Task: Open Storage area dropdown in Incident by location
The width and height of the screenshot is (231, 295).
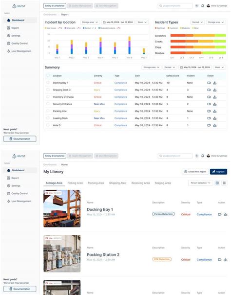Action: point(90,22)
